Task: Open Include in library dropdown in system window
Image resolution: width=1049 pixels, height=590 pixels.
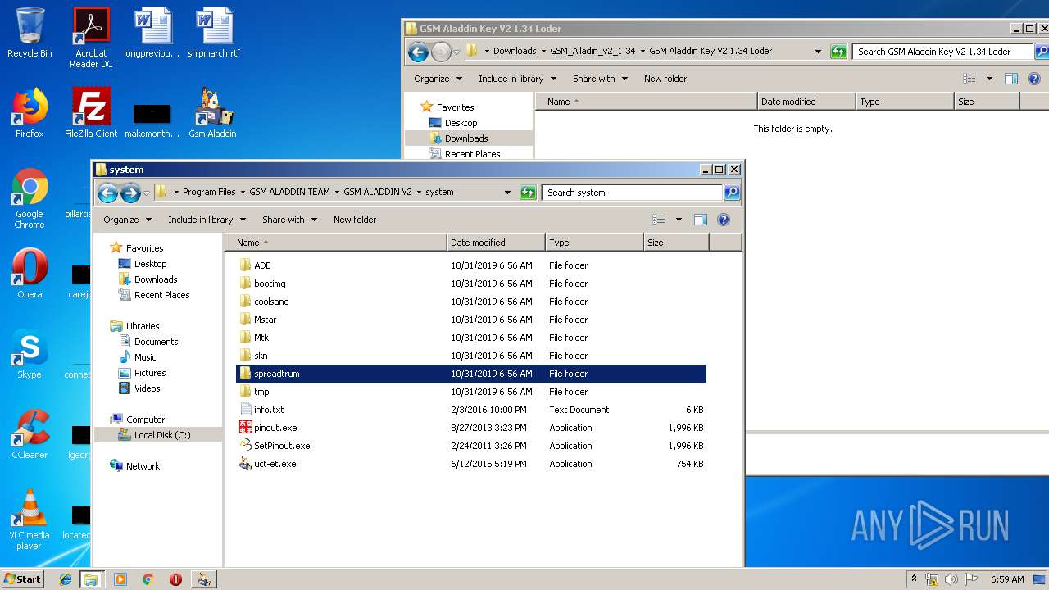Action: coord(207,220)
